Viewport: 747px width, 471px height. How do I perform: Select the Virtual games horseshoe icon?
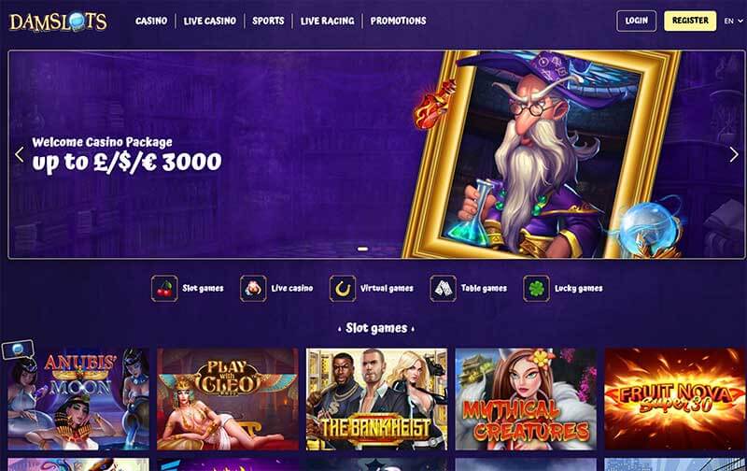[342, 289]
